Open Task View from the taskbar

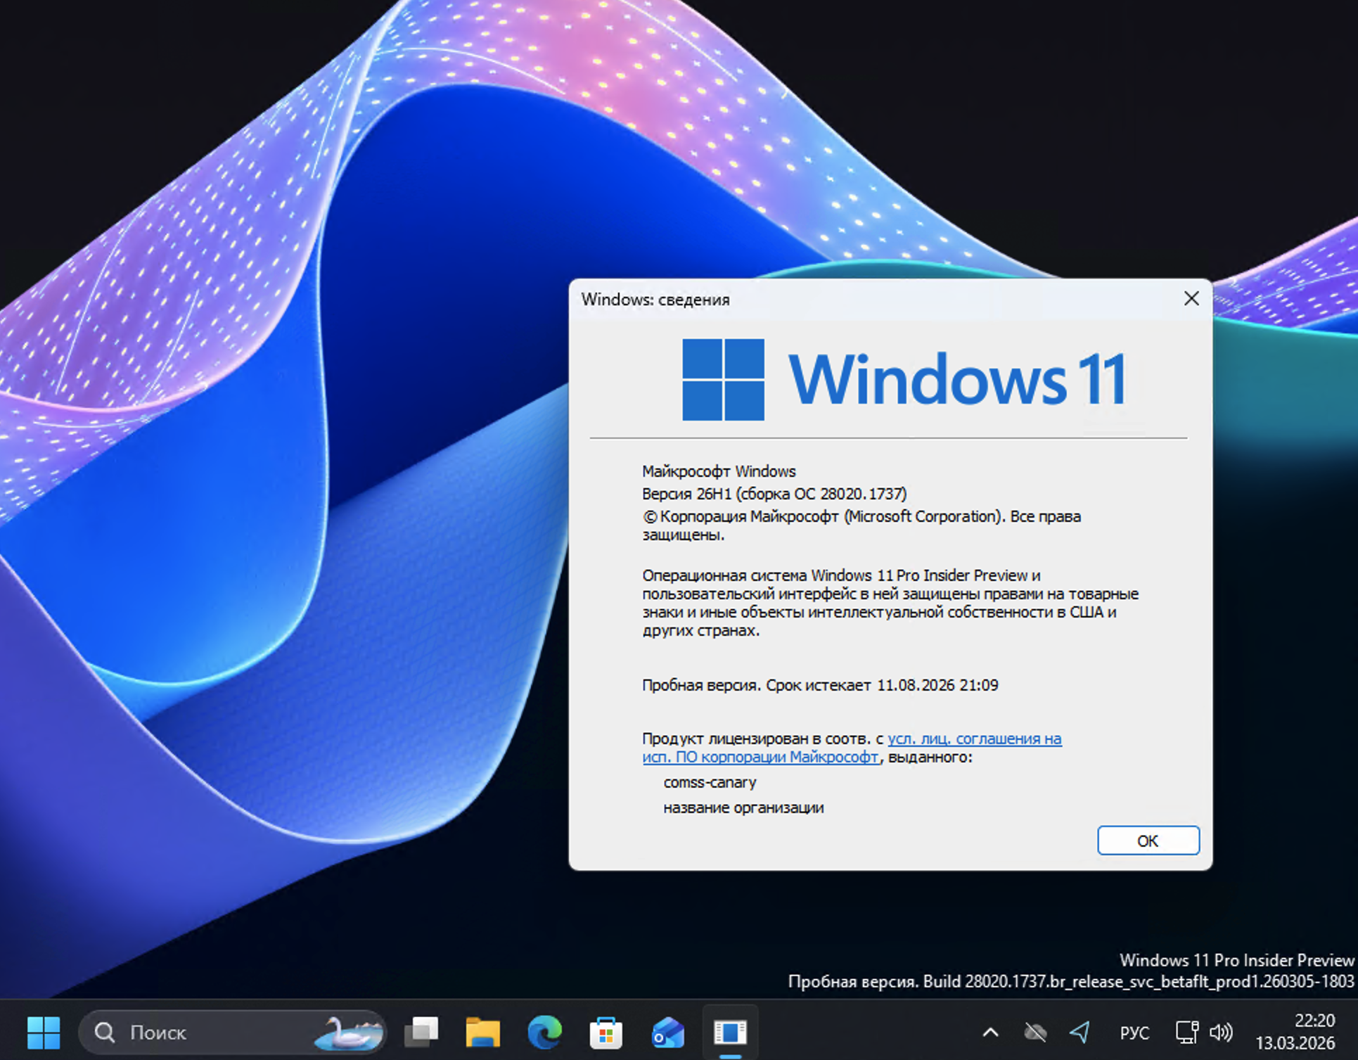pyautogui.click(x=421, y=1032)
